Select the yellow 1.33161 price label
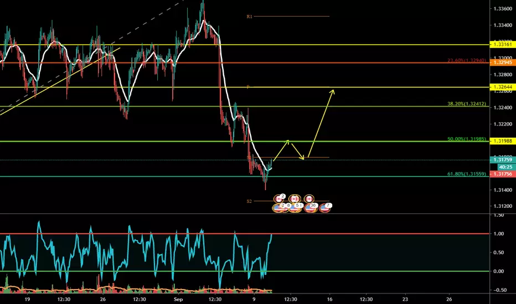The image size is (516, 304). [503, 44]
